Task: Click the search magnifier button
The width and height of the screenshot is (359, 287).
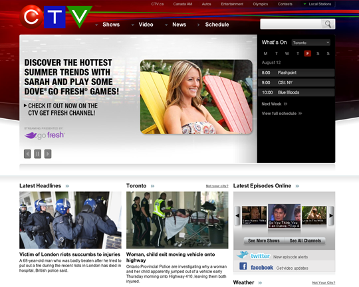Action: point(328,24)
